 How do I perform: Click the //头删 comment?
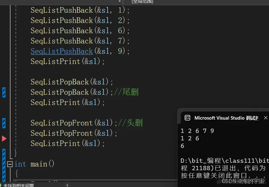point(130,123)
